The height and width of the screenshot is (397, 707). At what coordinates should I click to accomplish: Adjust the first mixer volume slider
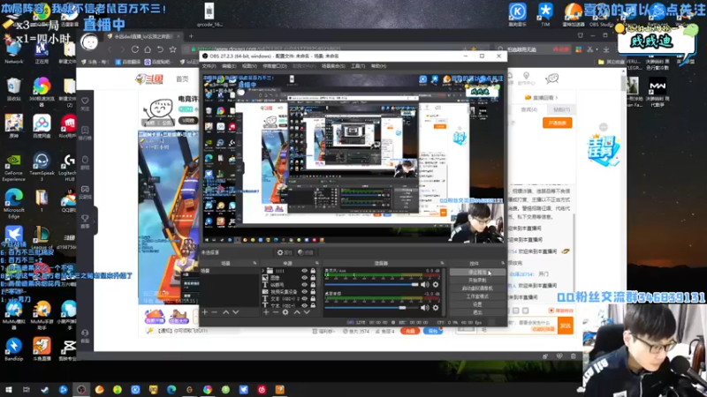pos(371,284)
